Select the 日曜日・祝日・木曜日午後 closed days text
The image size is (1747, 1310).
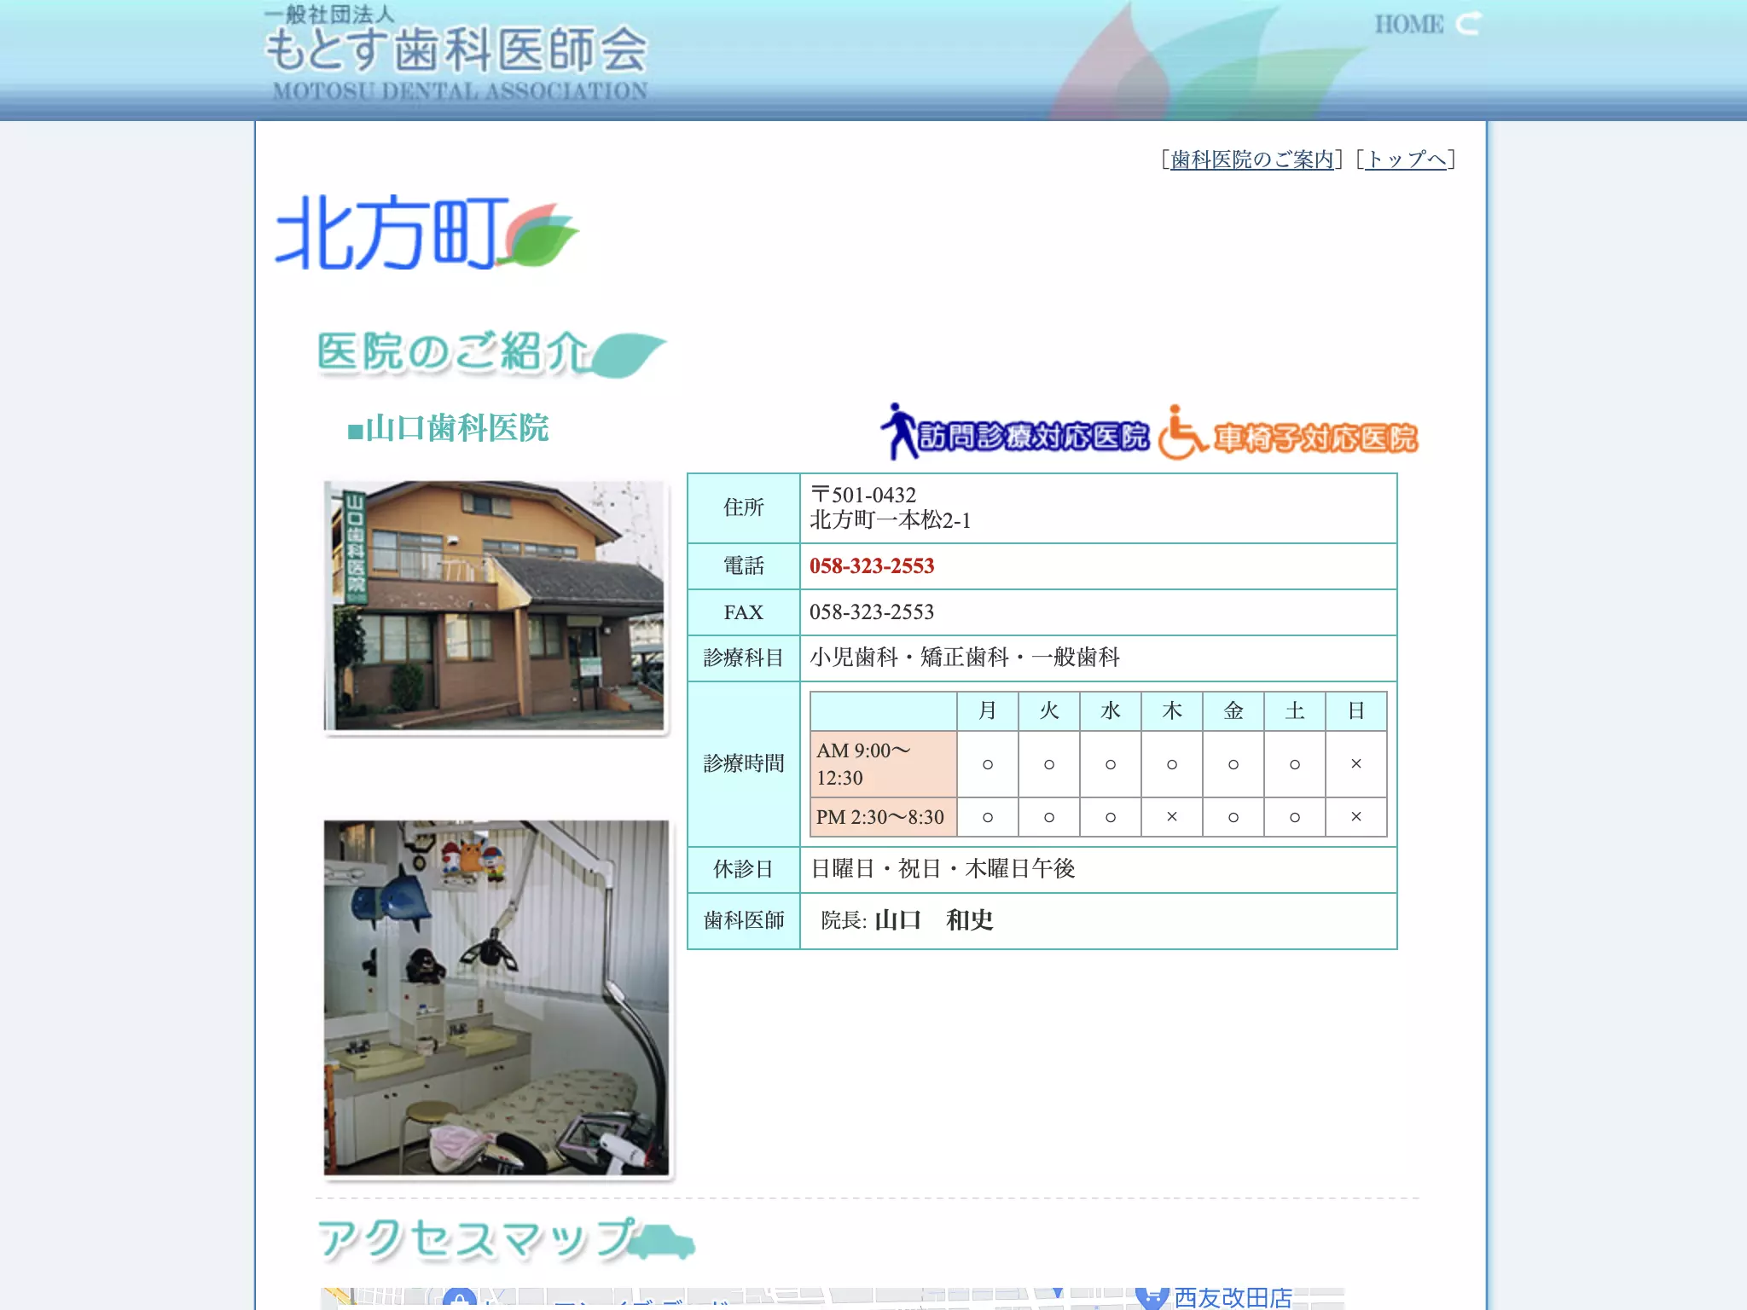coord(943,869)
